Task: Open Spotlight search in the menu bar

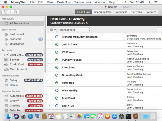Action: 149,2
